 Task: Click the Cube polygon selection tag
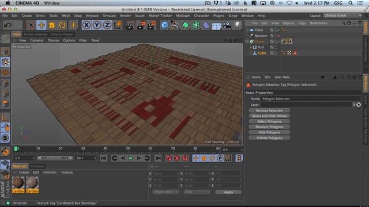(x=295, y=53)
